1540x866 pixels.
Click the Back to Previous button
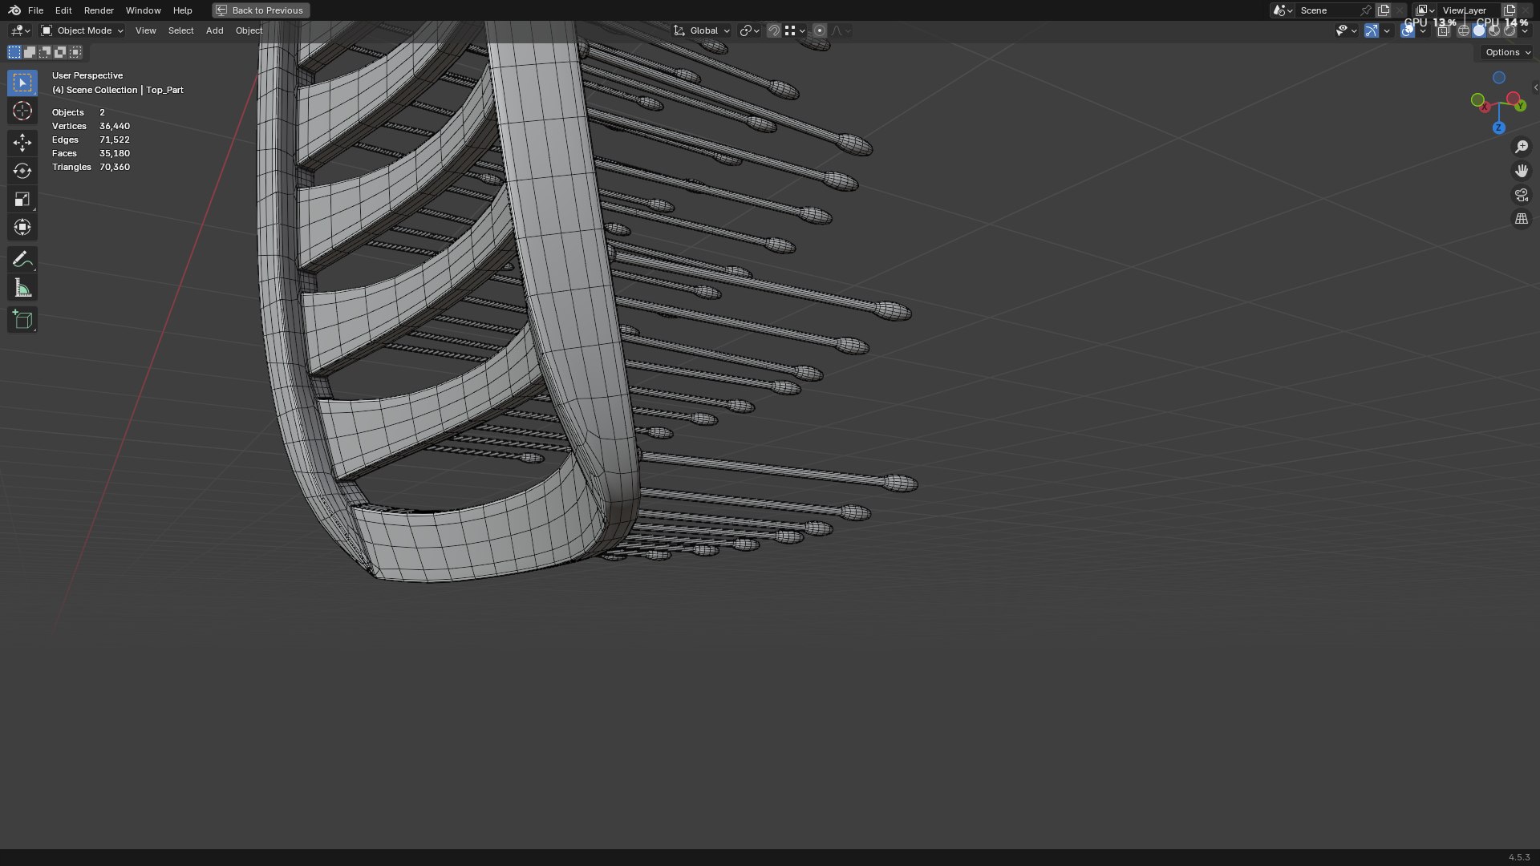(x=261, y=10)
